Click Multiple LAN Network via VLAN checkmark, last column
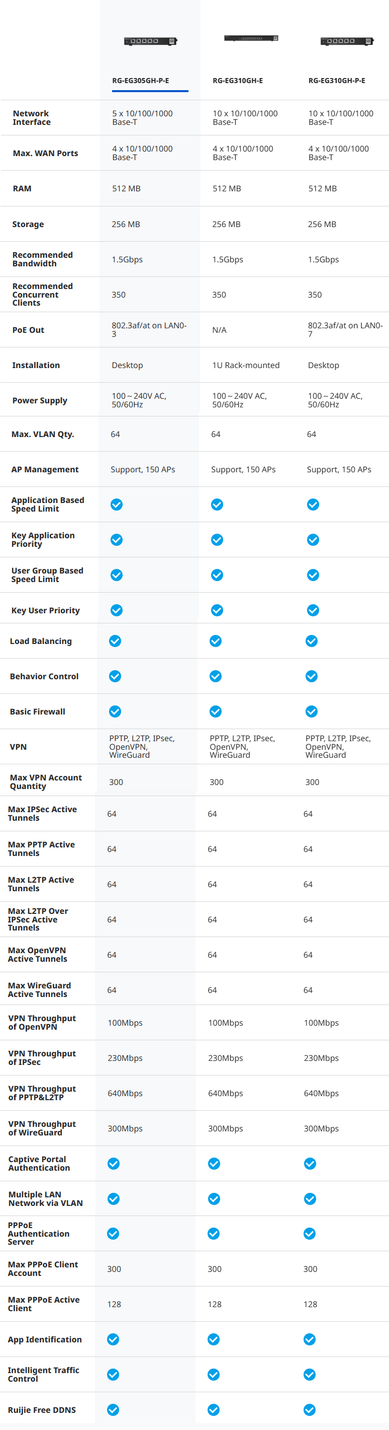 click(310, 1199)
